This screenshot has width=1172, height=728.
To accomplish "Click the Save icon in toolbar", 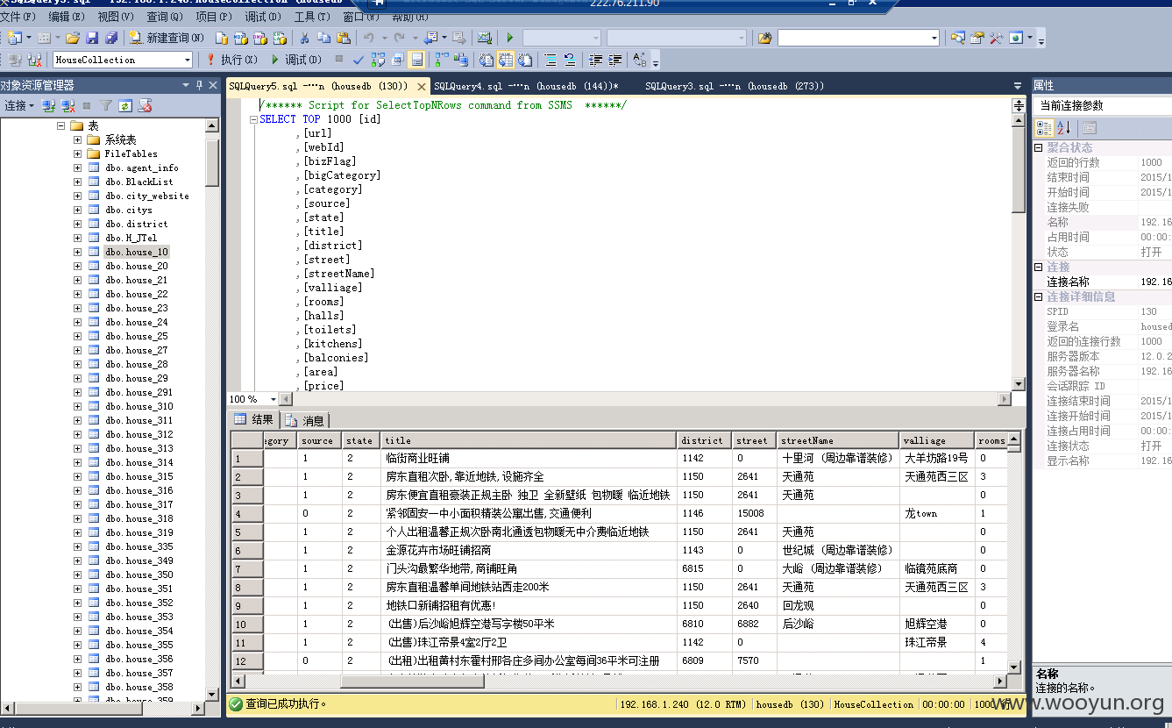I will tap(92, 38).
